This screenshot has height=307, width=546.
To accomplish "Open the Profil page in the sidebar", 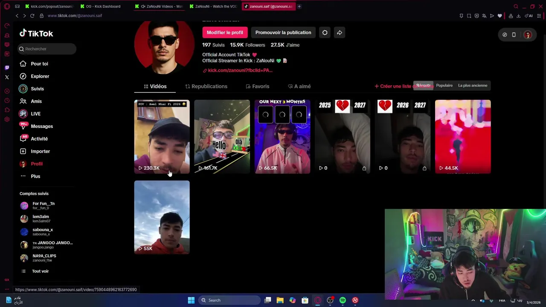I will click(x=36, y=164).
